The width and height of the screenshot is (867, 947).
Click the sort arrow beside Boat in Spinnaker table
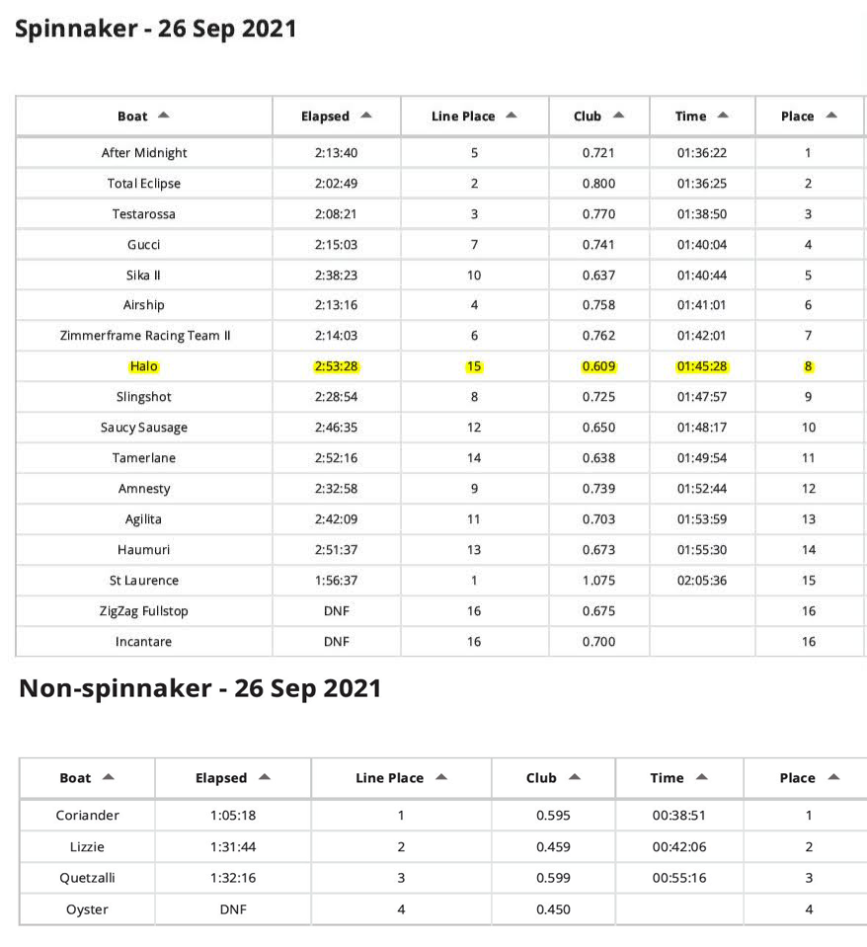164,116
